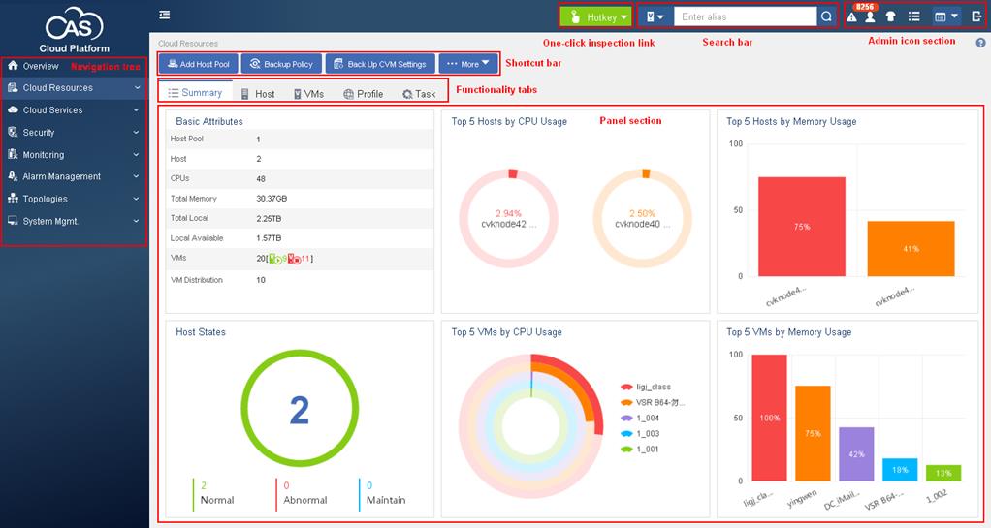Click the cvknode42 CPU usage ring
991x528 pixels.
click(x=509, y=218)
